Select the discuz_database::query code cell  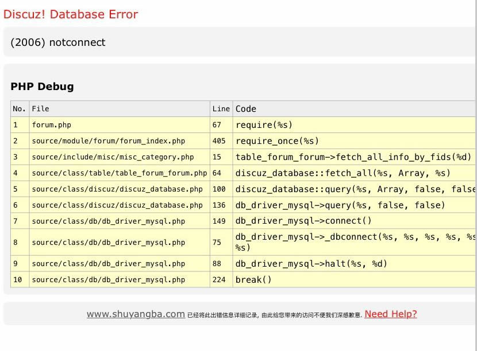[x=355, y=189]
